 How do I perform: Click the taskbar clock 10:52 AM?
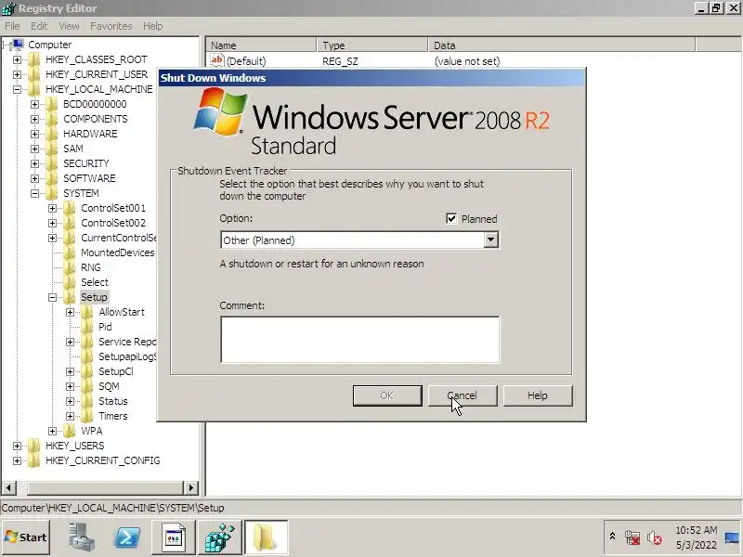tap(696, 530)
